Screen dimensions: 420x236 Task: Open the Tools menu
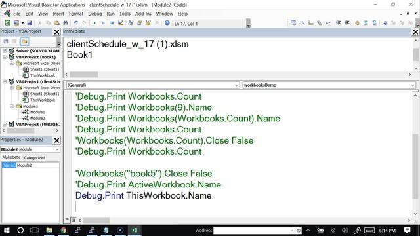(125, 14)
